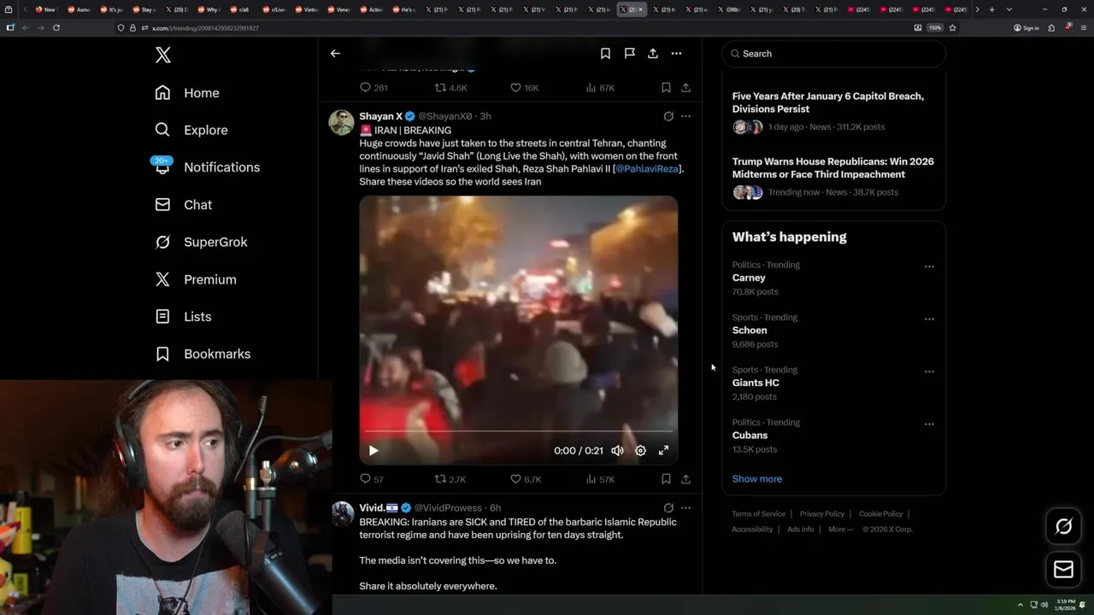Bookmark the Shayan X post

pos(666,479)
